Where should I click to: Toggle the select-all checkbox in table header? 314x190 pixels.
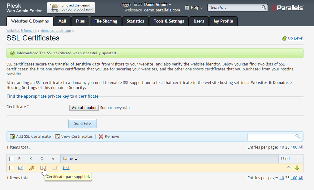coord(11,159)
